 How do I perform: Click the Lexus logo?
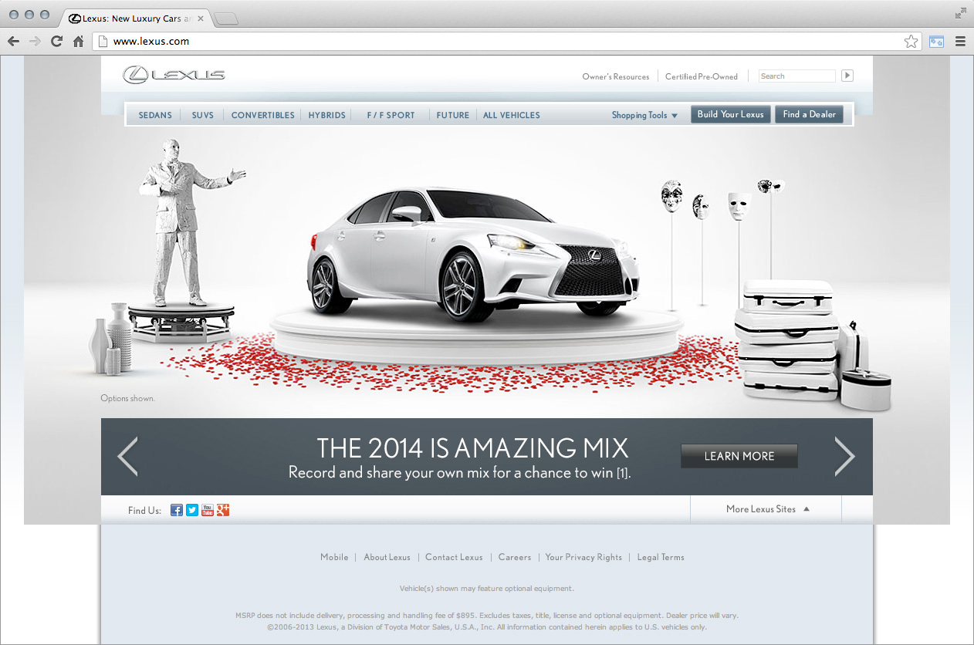(x=174, y=75)
